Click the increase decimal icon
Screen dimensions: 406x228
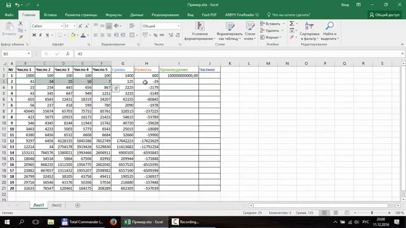(171, 35)
